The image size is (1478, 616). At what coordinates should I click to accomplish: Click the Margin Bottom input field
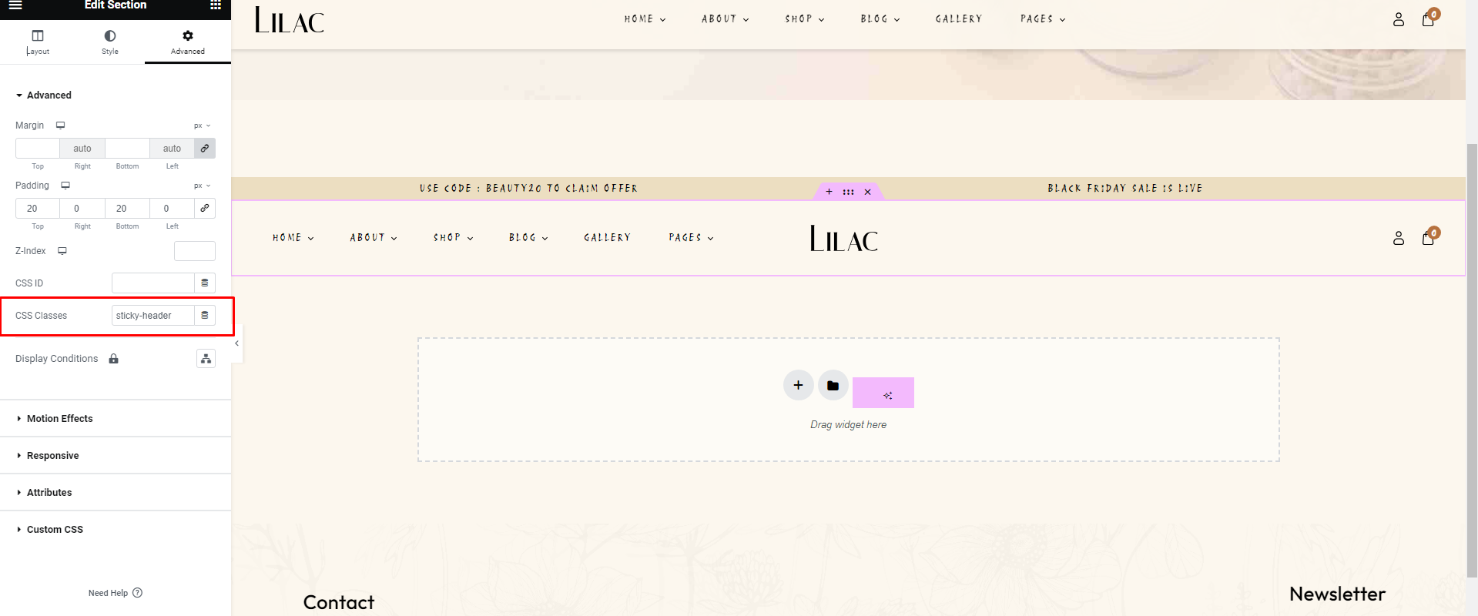(127, 149)
